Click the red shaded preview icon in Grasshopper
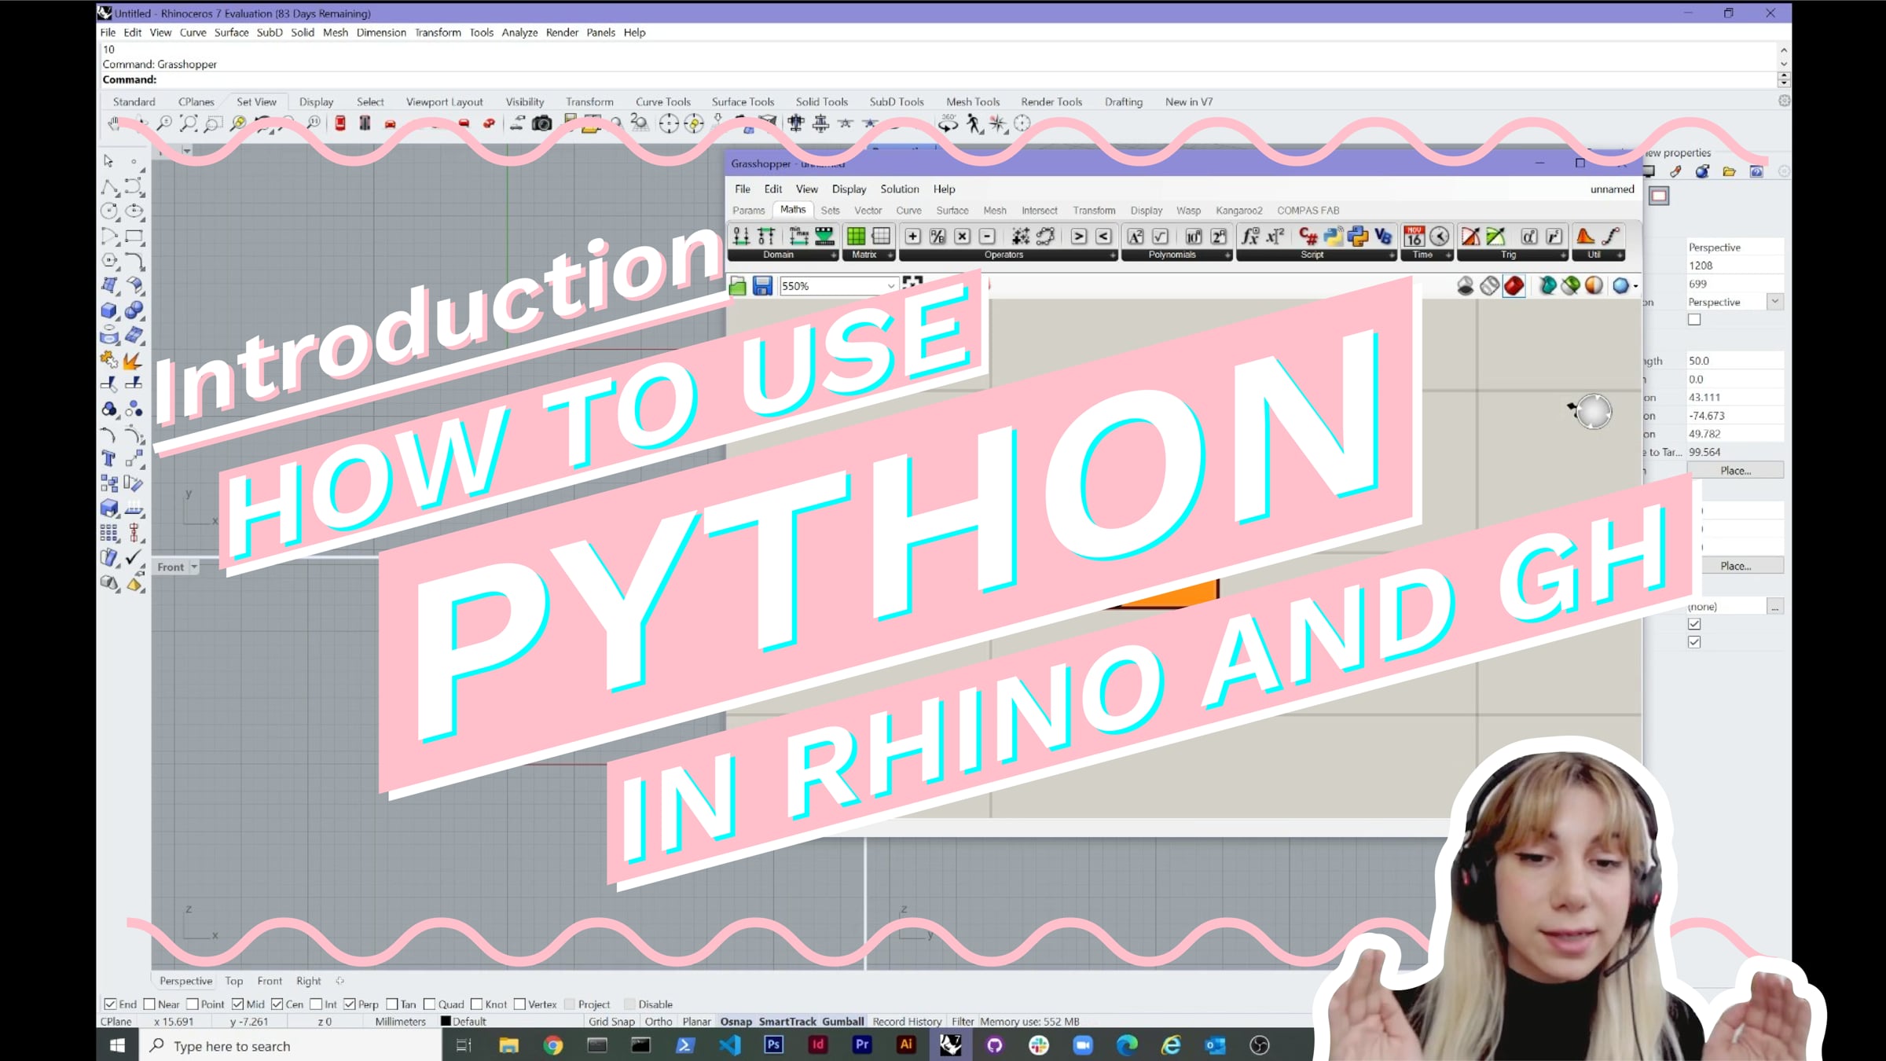The height and width of the screenshot is (1061, 1886). [x=1514, y=286]
